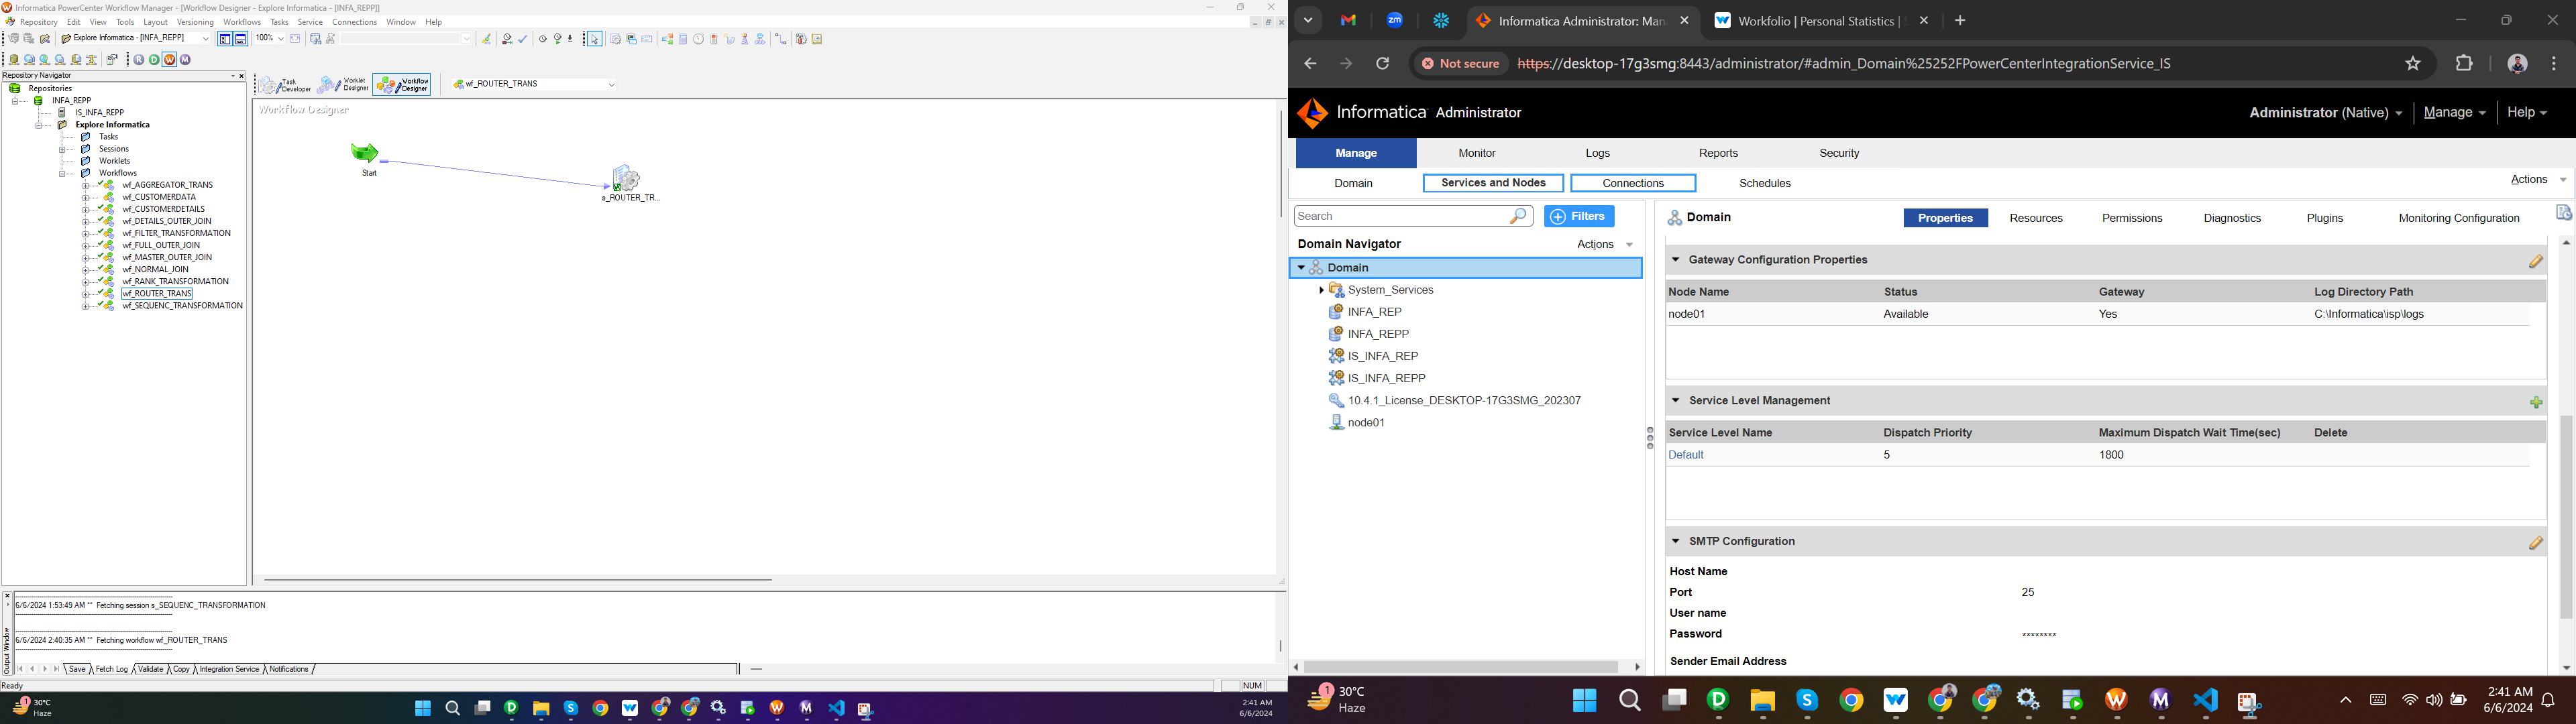Click the edit pencil for Gateway Configuration Properties
This screenshot has height=724, width=2576.
coord(2535,262)
